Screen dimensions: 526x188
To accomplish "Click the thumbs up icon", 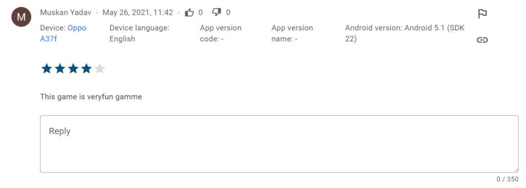I will pos(190,13).
